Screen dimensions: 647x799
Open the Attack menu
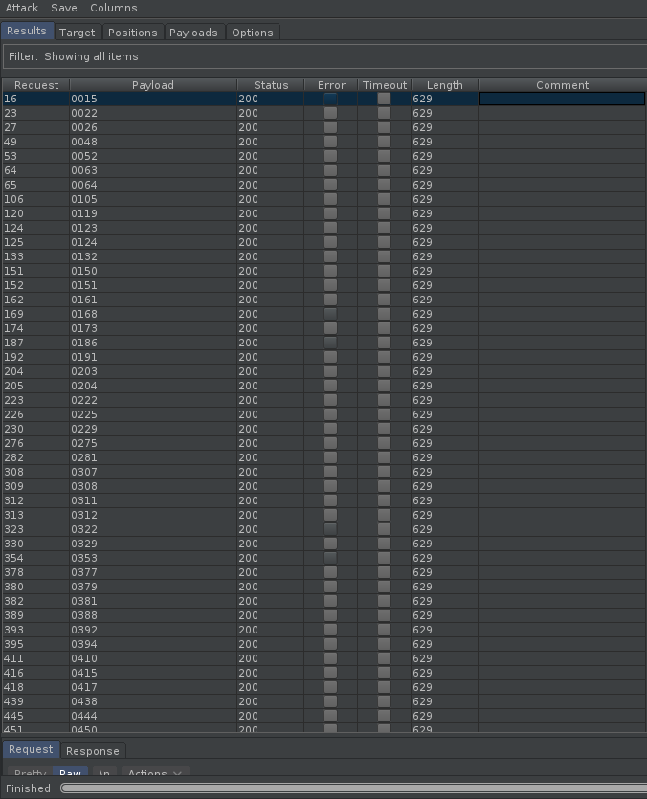point(22,8)
